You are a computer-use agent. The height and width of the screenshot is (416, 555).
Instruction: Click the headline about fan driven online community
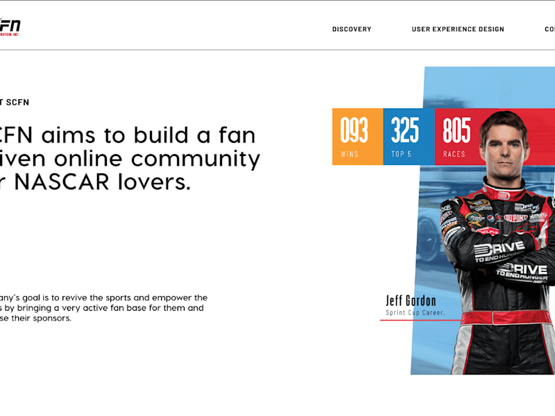click(x=130, y=159)
